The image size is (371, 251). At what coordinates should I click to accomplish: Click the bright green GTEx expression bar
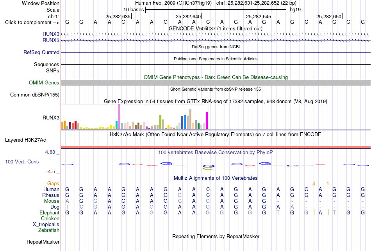click(x=160, y=122)
